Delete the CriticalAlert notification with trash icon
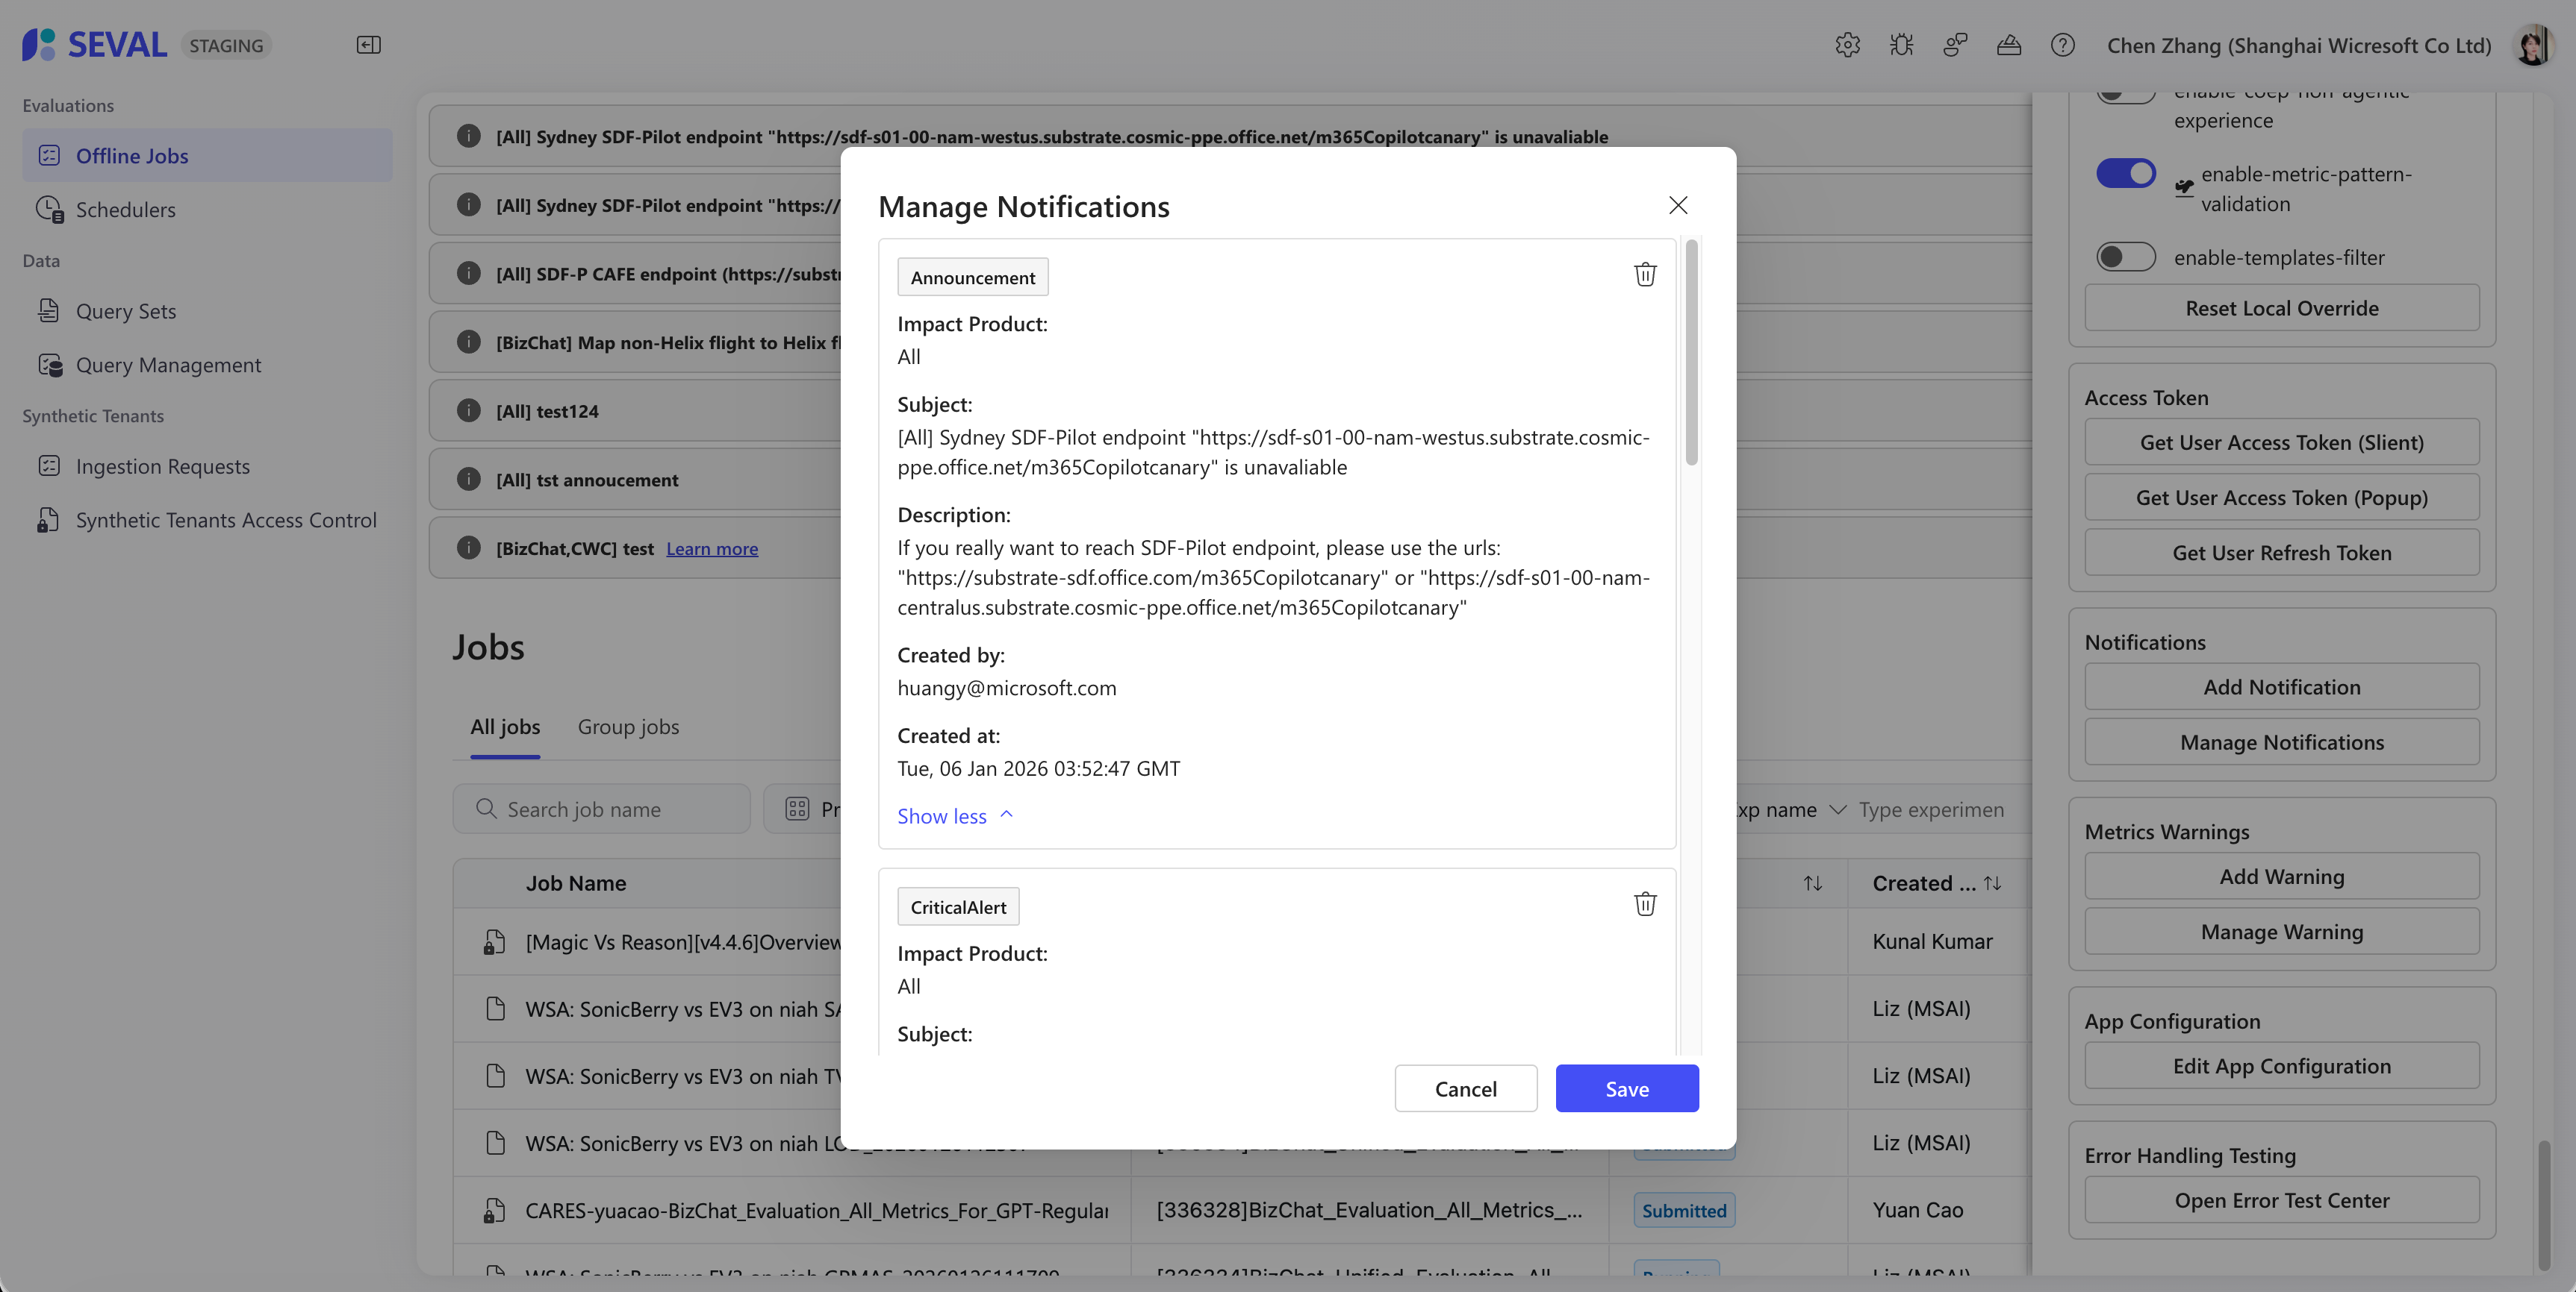Image resolution: width=2576 pixels, height=1292 pixels. (x=1645, y=904)
